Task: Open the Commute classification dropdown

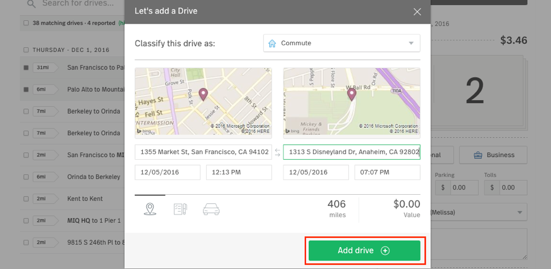Action: pos(342,43)
